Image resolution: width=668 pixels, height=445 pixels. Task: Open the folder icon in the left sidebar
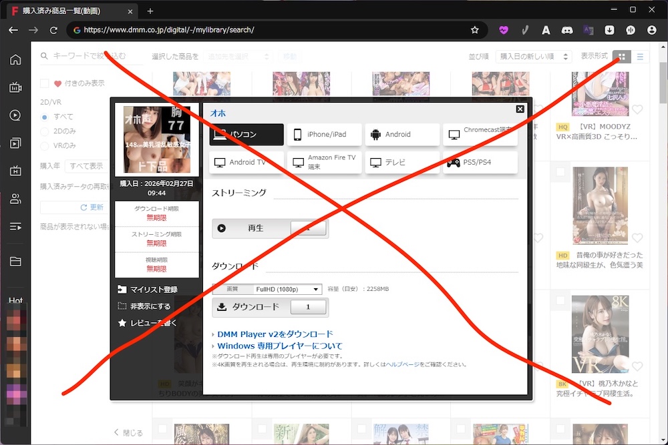15,262
